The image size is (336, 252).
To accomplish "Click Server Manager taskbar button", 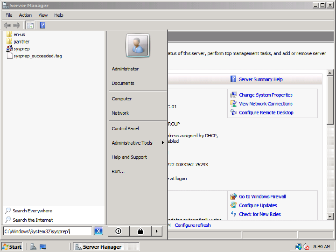I will (x=106, y=247).
